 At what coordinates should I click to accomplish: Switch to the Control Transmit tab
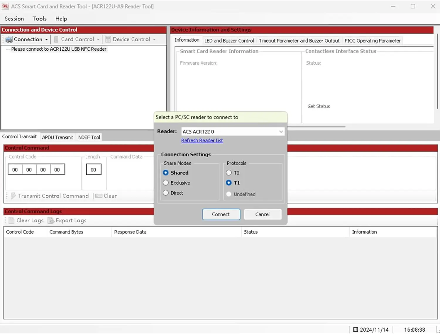click(x=20, y=137)
